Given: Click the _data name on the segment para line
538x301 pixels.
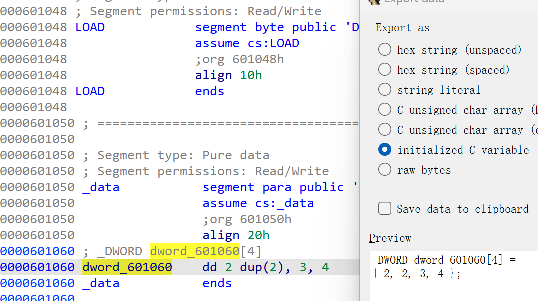Looking at the screenshot, I should 101,187.
